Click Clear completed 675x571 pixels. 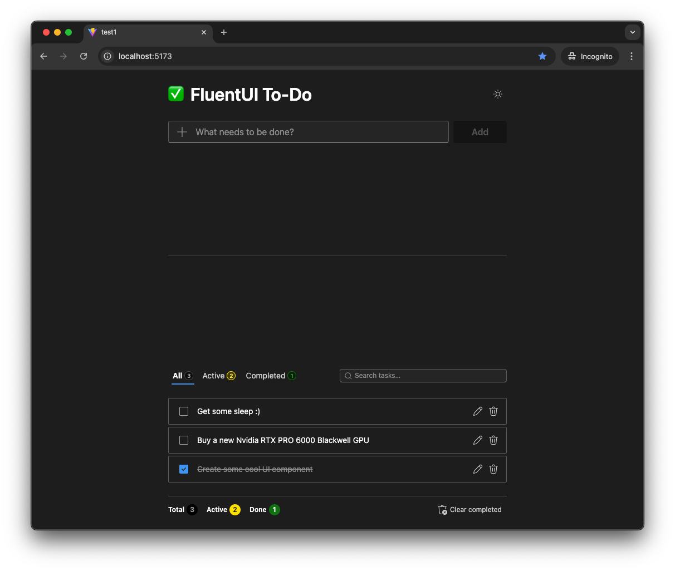click(x=470, y=510)
